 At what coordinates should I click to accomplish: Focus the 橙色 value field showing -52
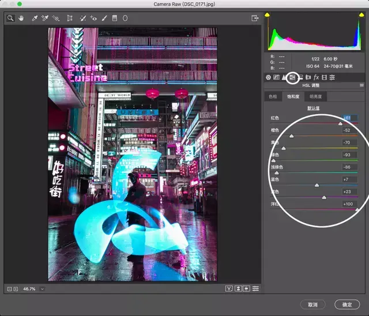tap(350, 130)
